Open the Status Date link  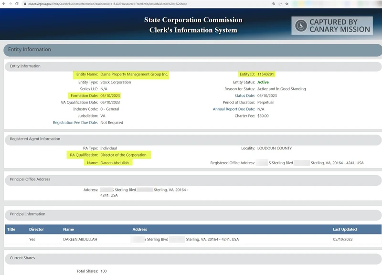[244, 95]
